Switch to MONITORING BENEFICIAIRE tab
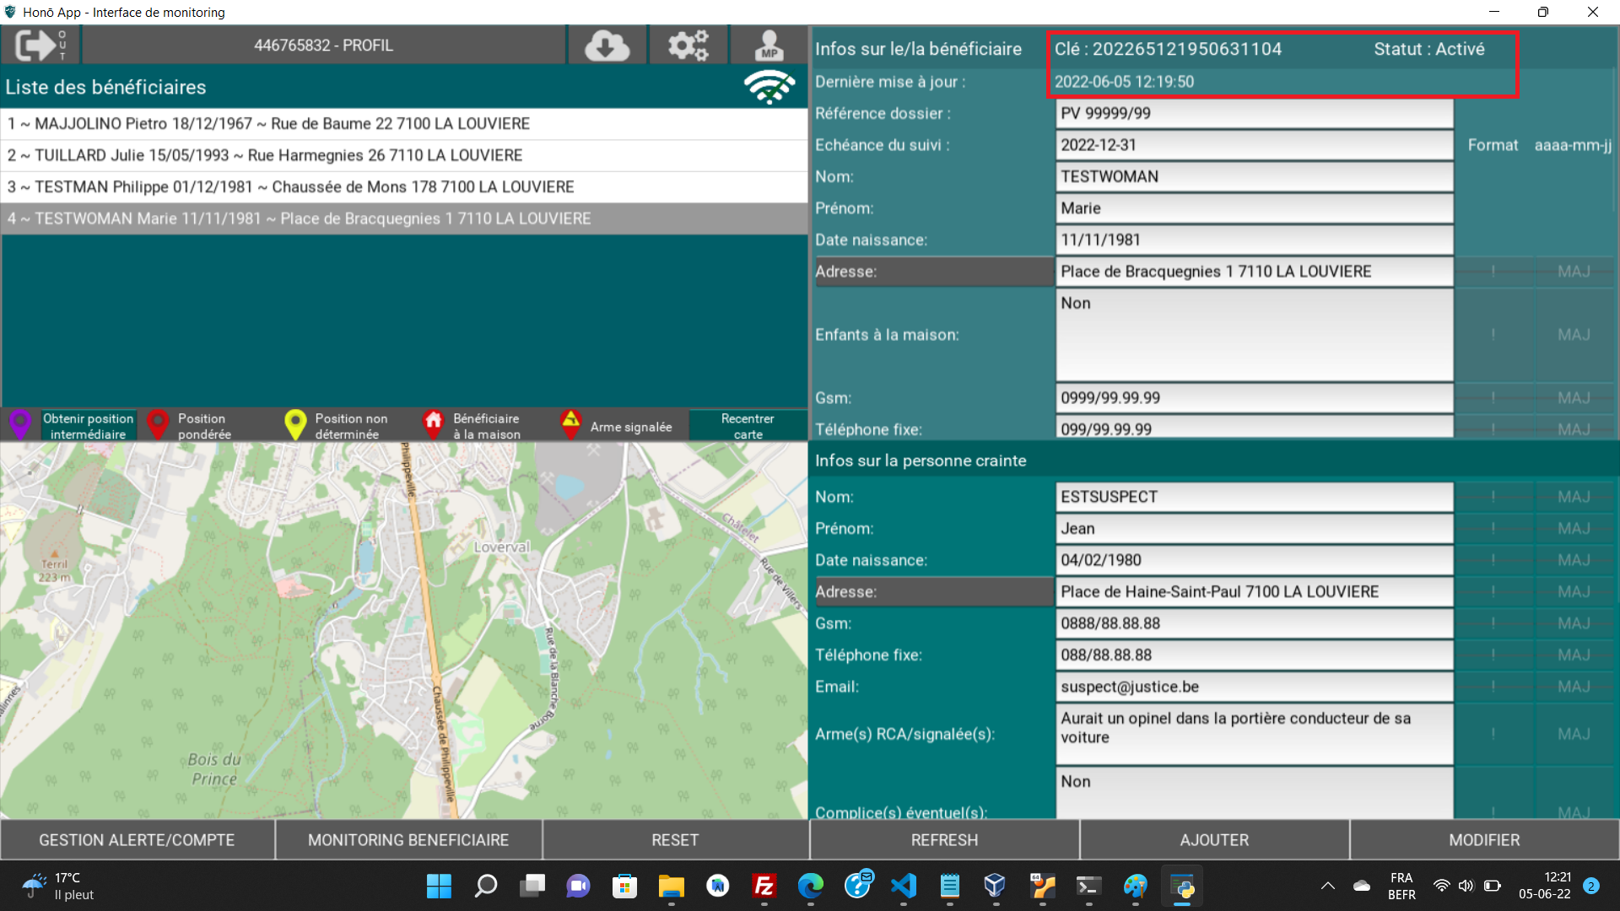The width and height of the screenshot is (1620, 911). coord(408,840)
